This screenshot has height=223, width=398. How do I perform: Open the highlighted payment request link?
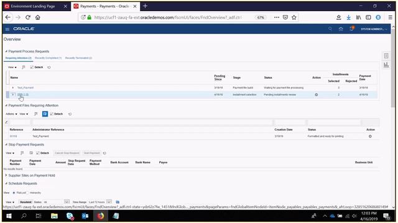pos(23,95)
